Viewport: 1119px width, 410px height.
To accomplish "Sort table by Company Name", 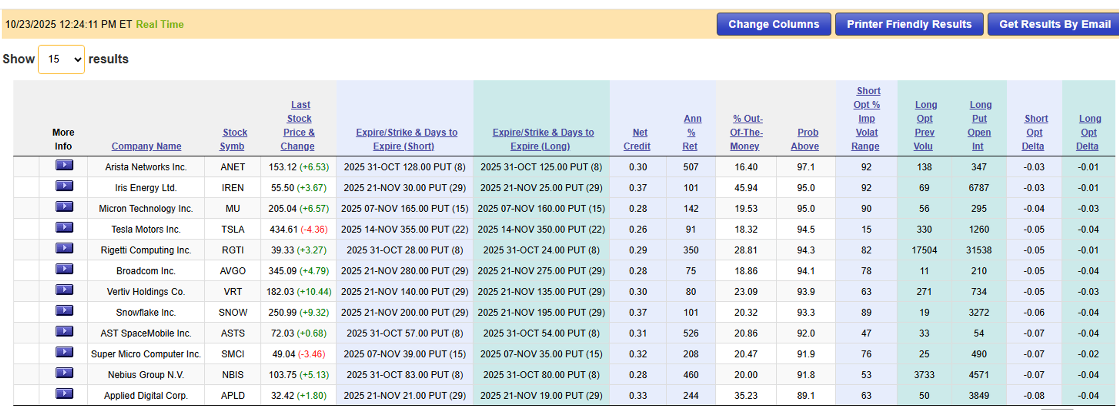I will click(146, 146).
